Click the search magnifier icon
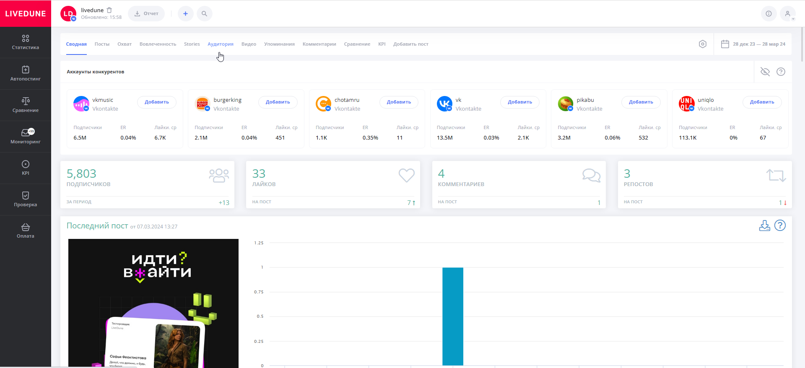Image resolution: width=805 pixels, height=368 pixels. (x=204, y=14)
